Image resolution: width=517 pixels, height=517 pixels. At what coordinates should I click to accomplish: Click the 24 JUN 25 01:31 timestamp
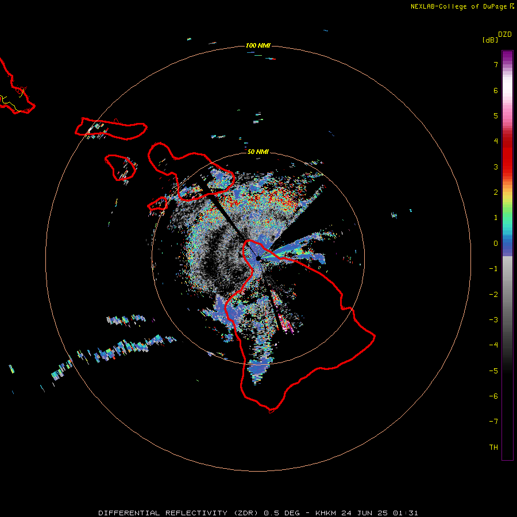point(380,513)
